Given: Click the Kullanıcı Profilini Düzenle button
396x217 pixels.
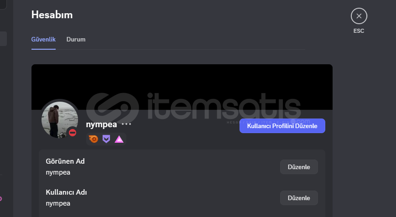Looking at the screenshot, I should (282, 126).
